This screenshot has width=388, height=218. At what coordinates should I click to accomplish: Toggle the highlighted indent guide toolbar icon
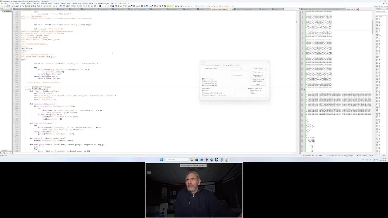point(61,6)
